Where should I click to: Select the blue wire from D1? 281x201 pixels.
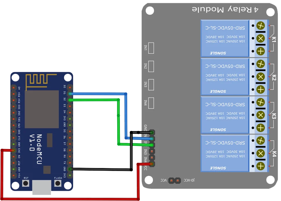click(126, 116)
